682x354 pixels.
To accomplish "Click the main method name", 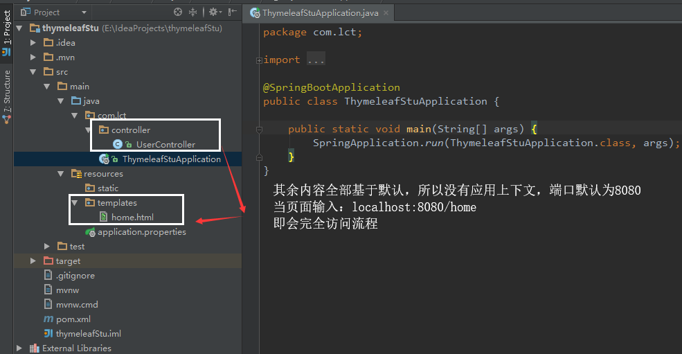I will (x=419, y=129).
